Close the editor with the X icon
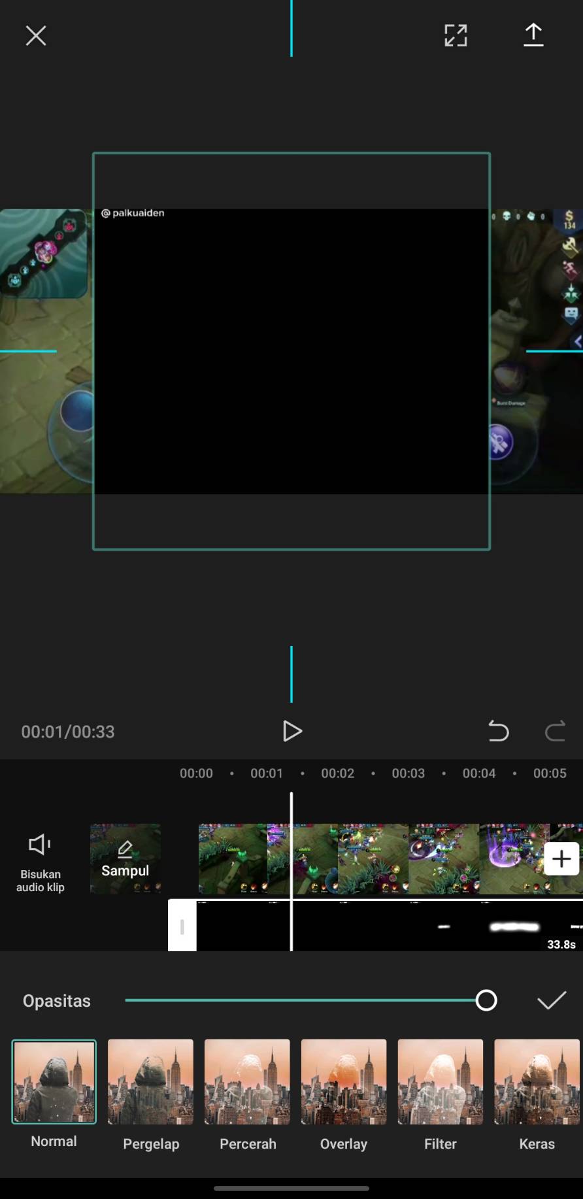This screenshot has width=583, height=1199. click(x=36, y=36)
